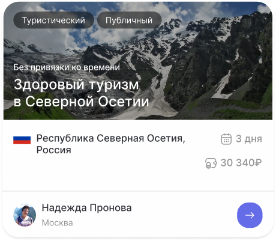
Task: Click the calendar icon beside 3 дня
Action: point(226,139)
